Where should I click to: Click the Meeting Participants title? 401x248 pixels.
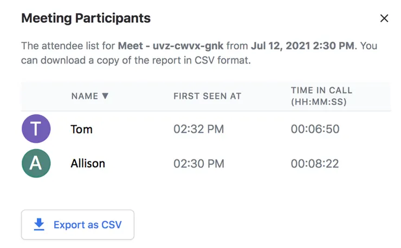pos(86,18)
